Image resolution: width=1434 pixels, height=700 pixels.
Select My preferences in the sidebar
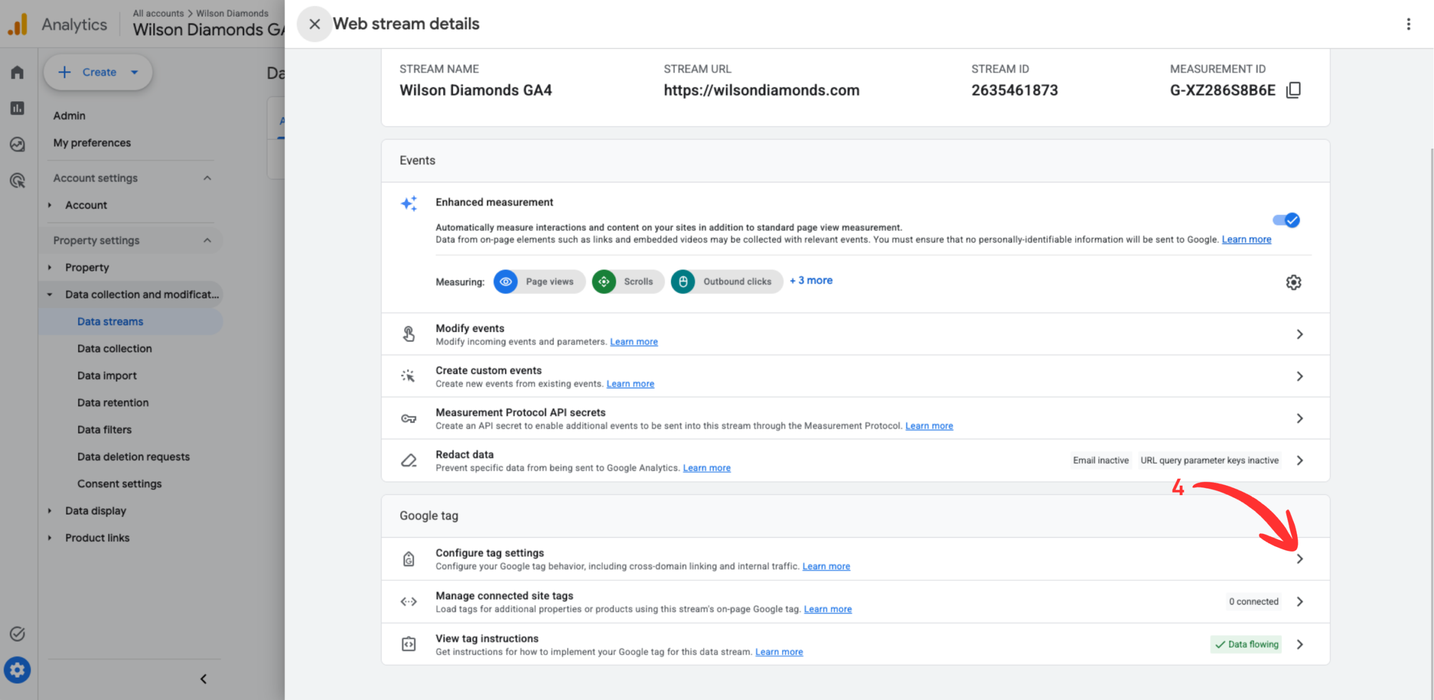click(92, 143)
